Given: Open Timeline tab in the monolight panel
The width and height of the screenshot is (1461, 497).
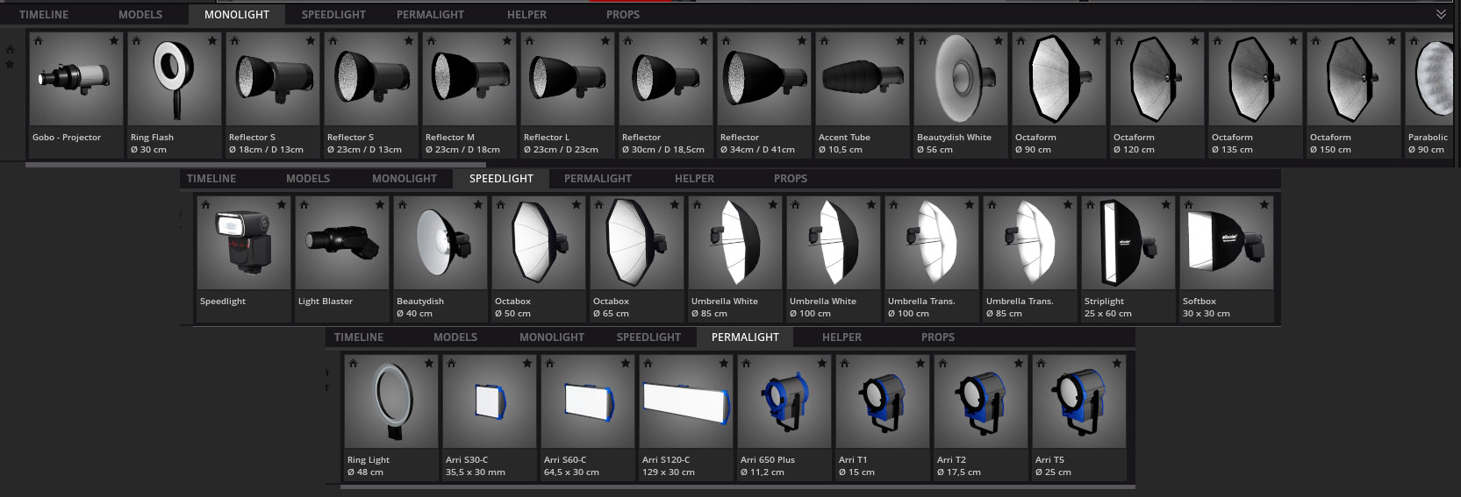Looking at the screenshot, I should (x=44, y=15).
